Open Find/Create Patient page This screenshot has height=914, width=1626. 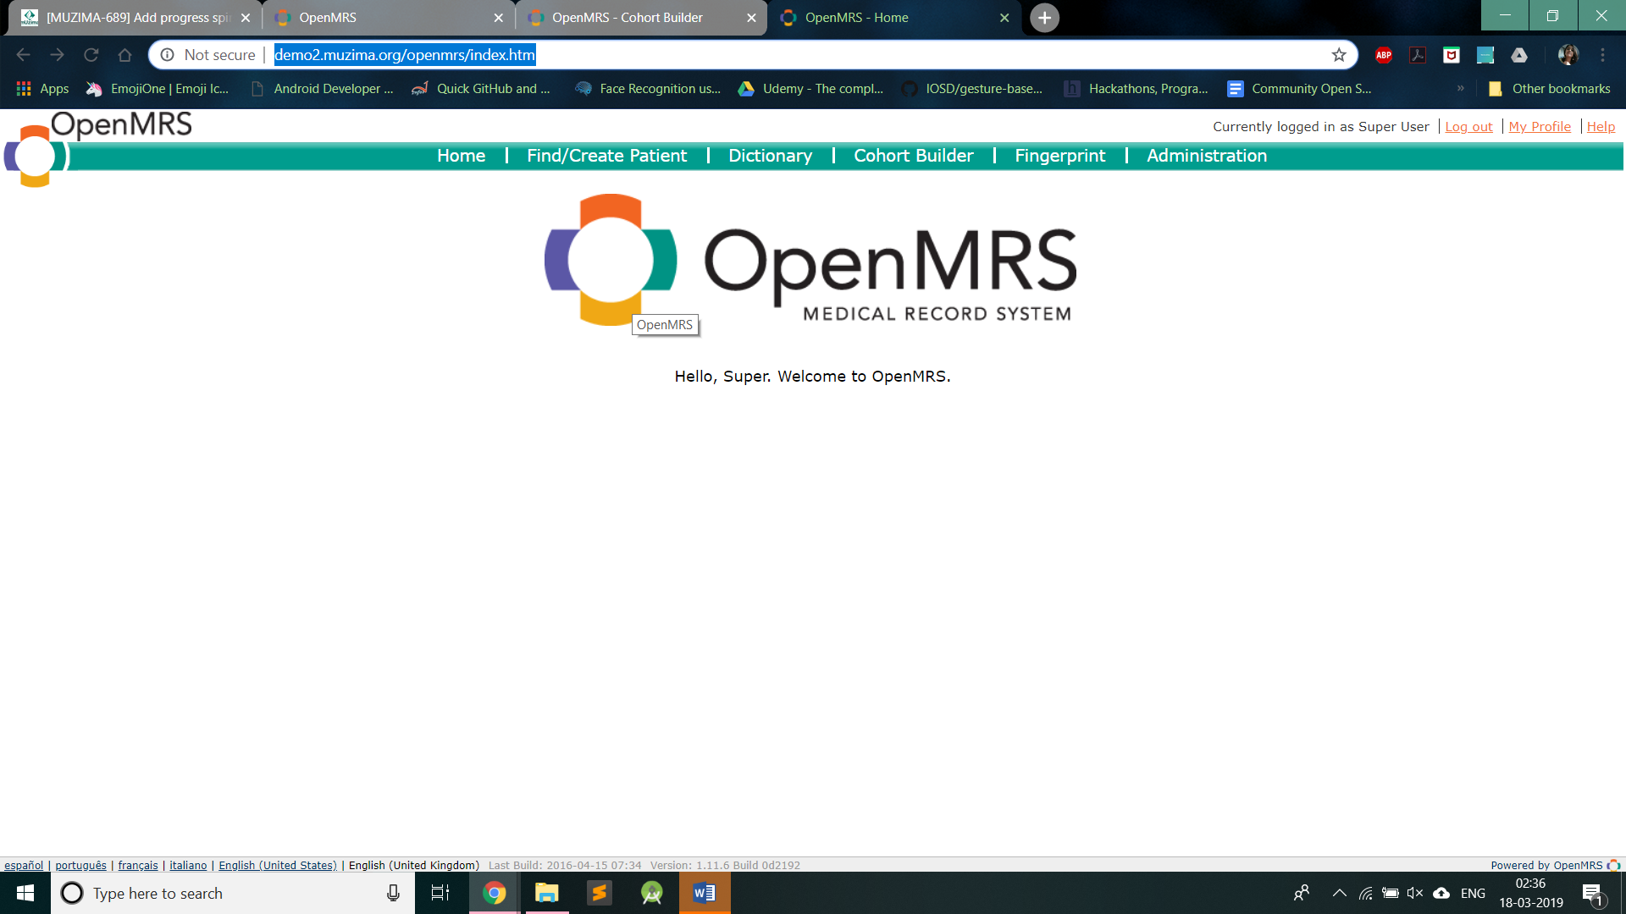coord(606,156)
